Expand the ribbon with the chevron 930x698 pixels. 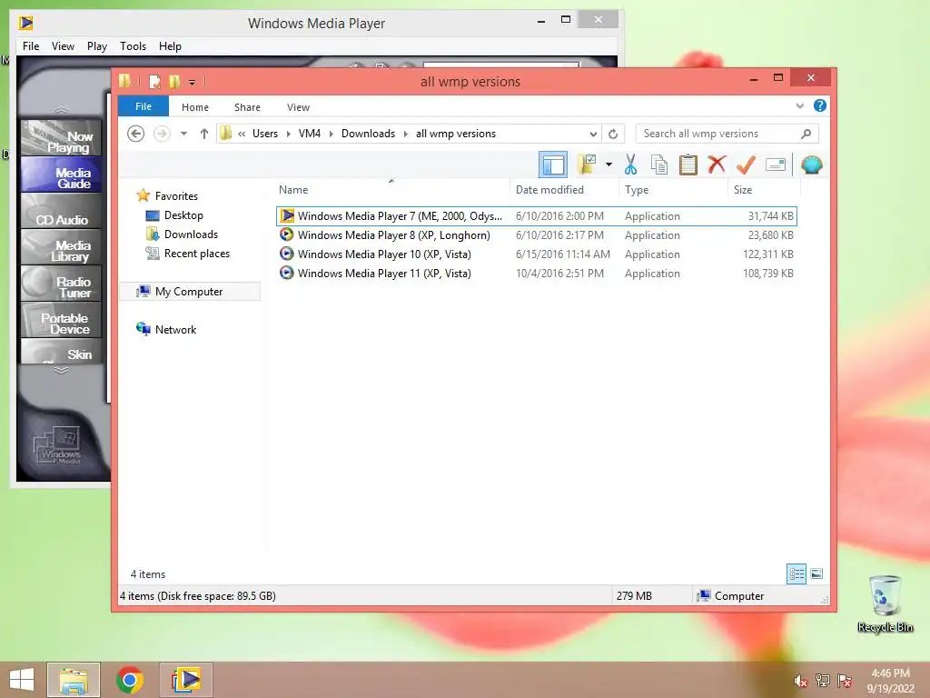pyautogui.click(x=799, y=106)
